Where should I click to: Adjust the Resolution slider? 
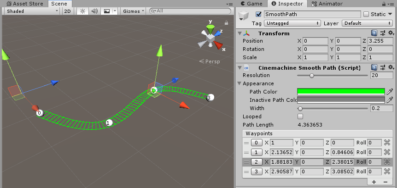point(332,75)
